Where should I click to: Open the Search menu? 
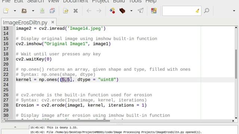35,1
